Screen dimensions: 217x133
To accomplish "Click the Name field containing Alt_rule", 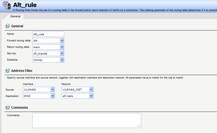I will [48, 34].
